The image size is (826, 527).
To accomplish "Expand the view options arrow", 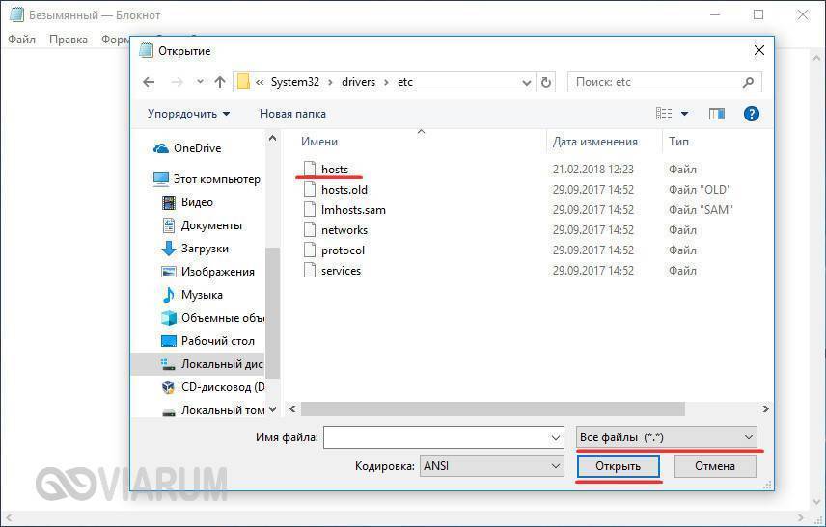I will [x=684, y=114].
